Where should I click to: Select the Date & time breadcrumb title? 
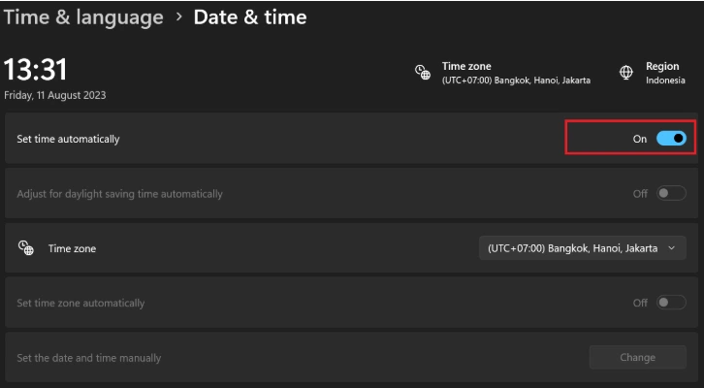pyautogui.click(x=250, y=17)
